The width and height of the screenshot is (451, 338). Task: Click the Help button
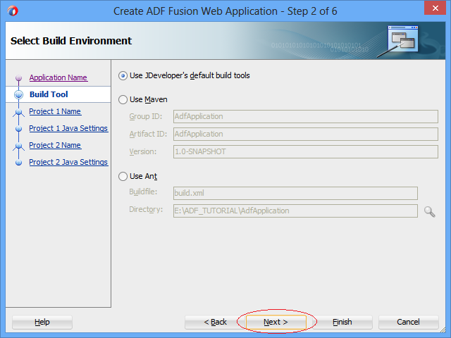(42, 323)
